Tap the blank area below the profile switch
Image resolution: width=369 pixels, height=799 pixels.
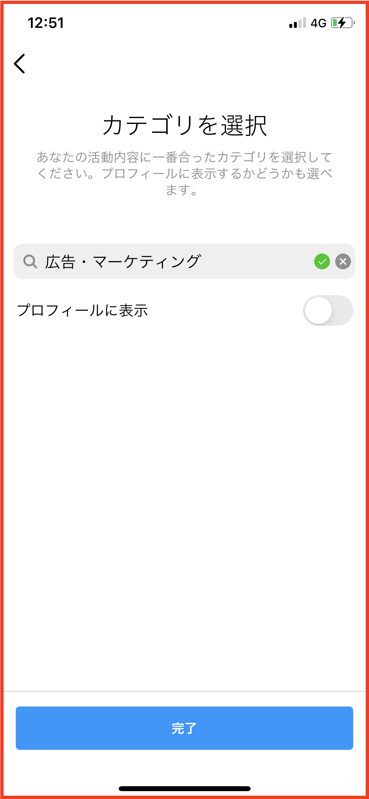click(x=184, y=492)
